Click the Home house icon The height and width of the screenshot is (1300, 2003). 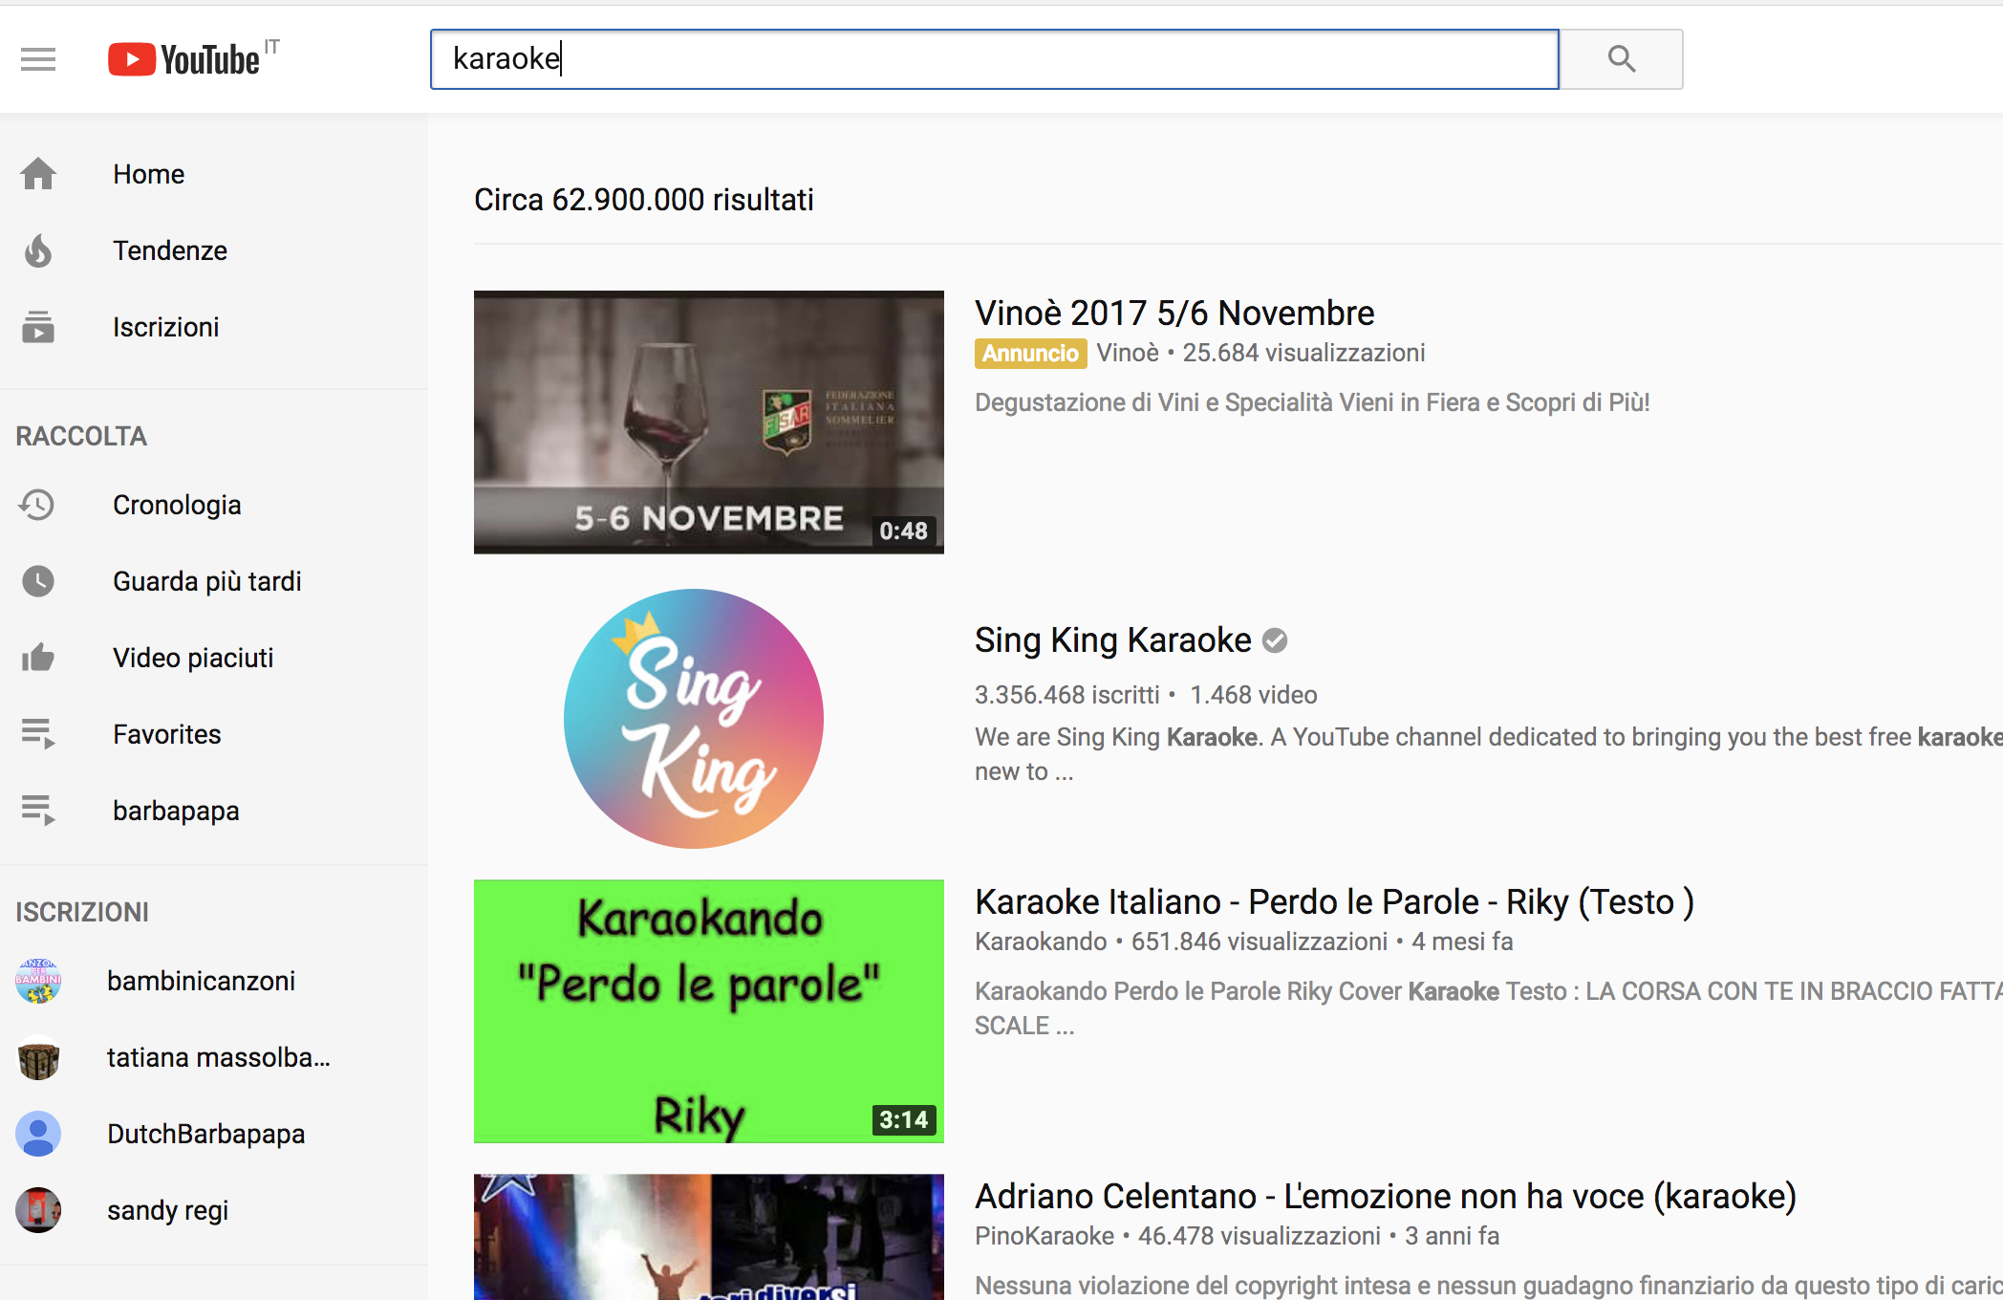point(38,174)
